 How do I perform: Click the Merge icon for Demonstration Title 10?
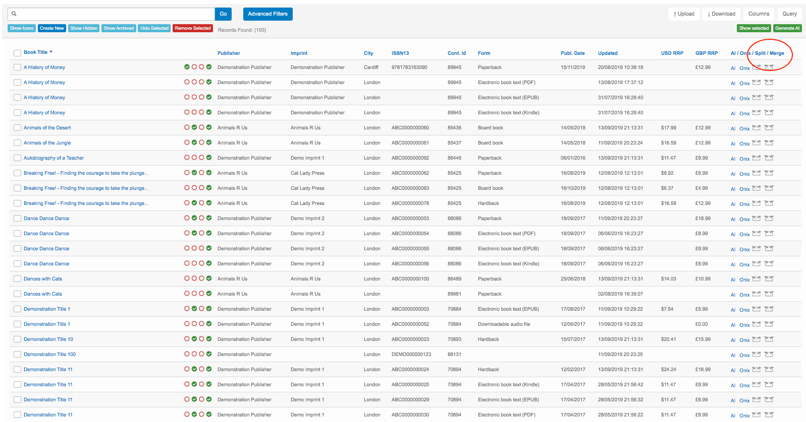[x=769, y=339]
